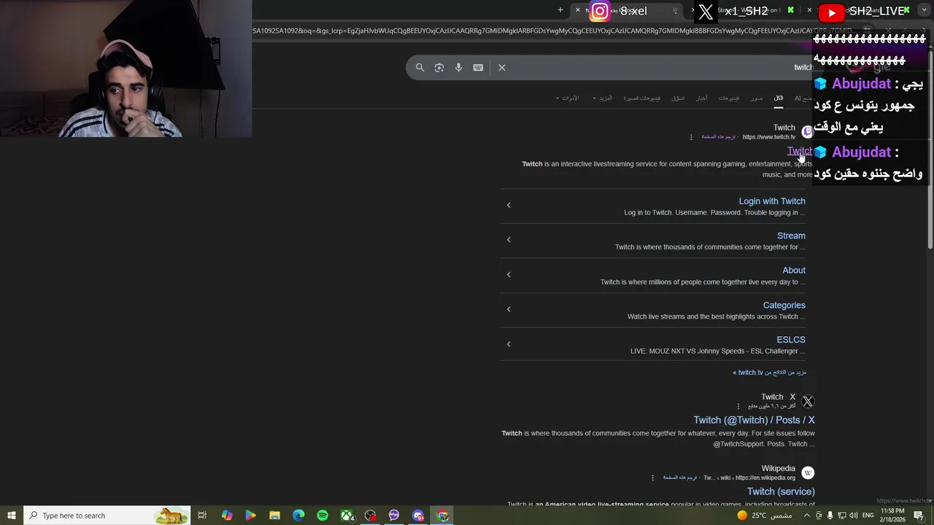Viewport: 934px width, 525px height.
Task: Open Xbox app from taskbar
Action: pos(347,516)
